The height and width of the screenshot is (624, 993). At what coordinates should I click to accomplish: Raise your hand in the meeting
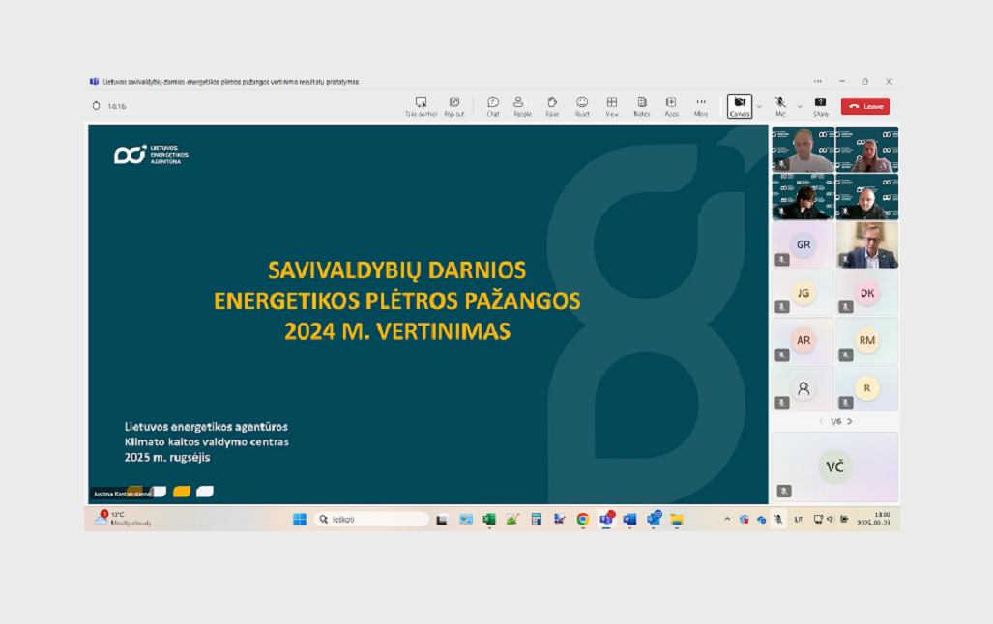[552, 106]
